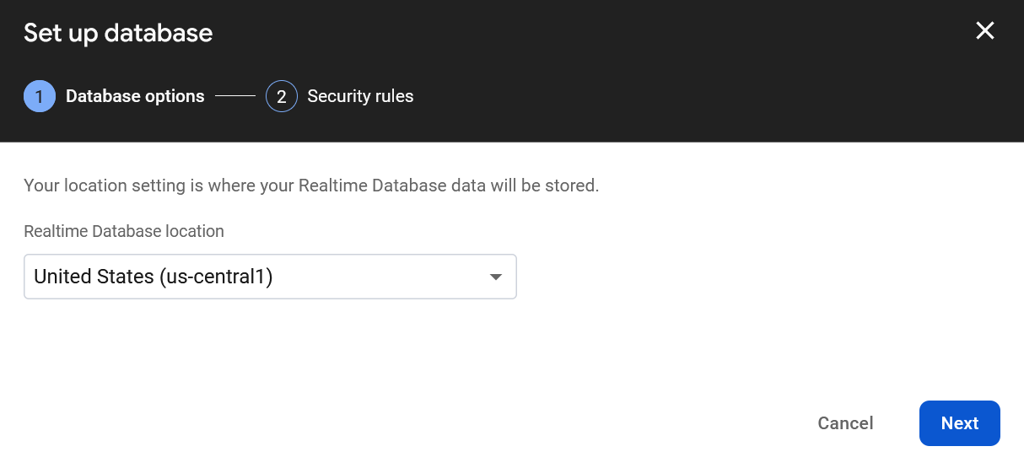Click the dark header area beside Security rules
This screenshot has width=1024, height=468.
675,96
